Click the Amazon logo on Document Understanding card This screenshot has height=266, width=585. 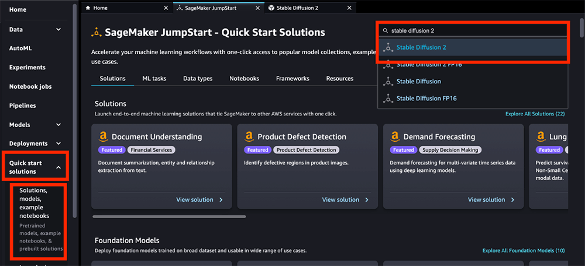coord(104,137)
